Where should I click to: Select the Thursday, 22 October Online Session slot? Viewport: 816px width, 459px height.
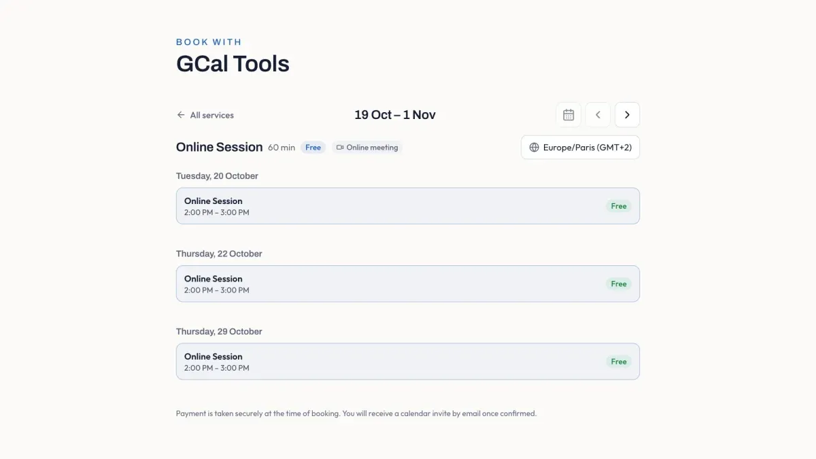[407, 284]
